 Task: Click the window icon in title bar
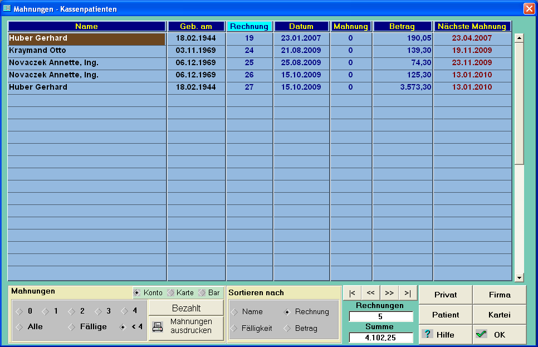(x=7, y=9)
